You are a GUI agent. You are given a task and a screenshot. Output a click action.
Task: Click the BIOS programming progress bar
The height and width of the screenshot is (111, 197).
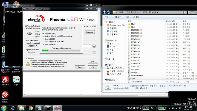(x=61, y=51)
